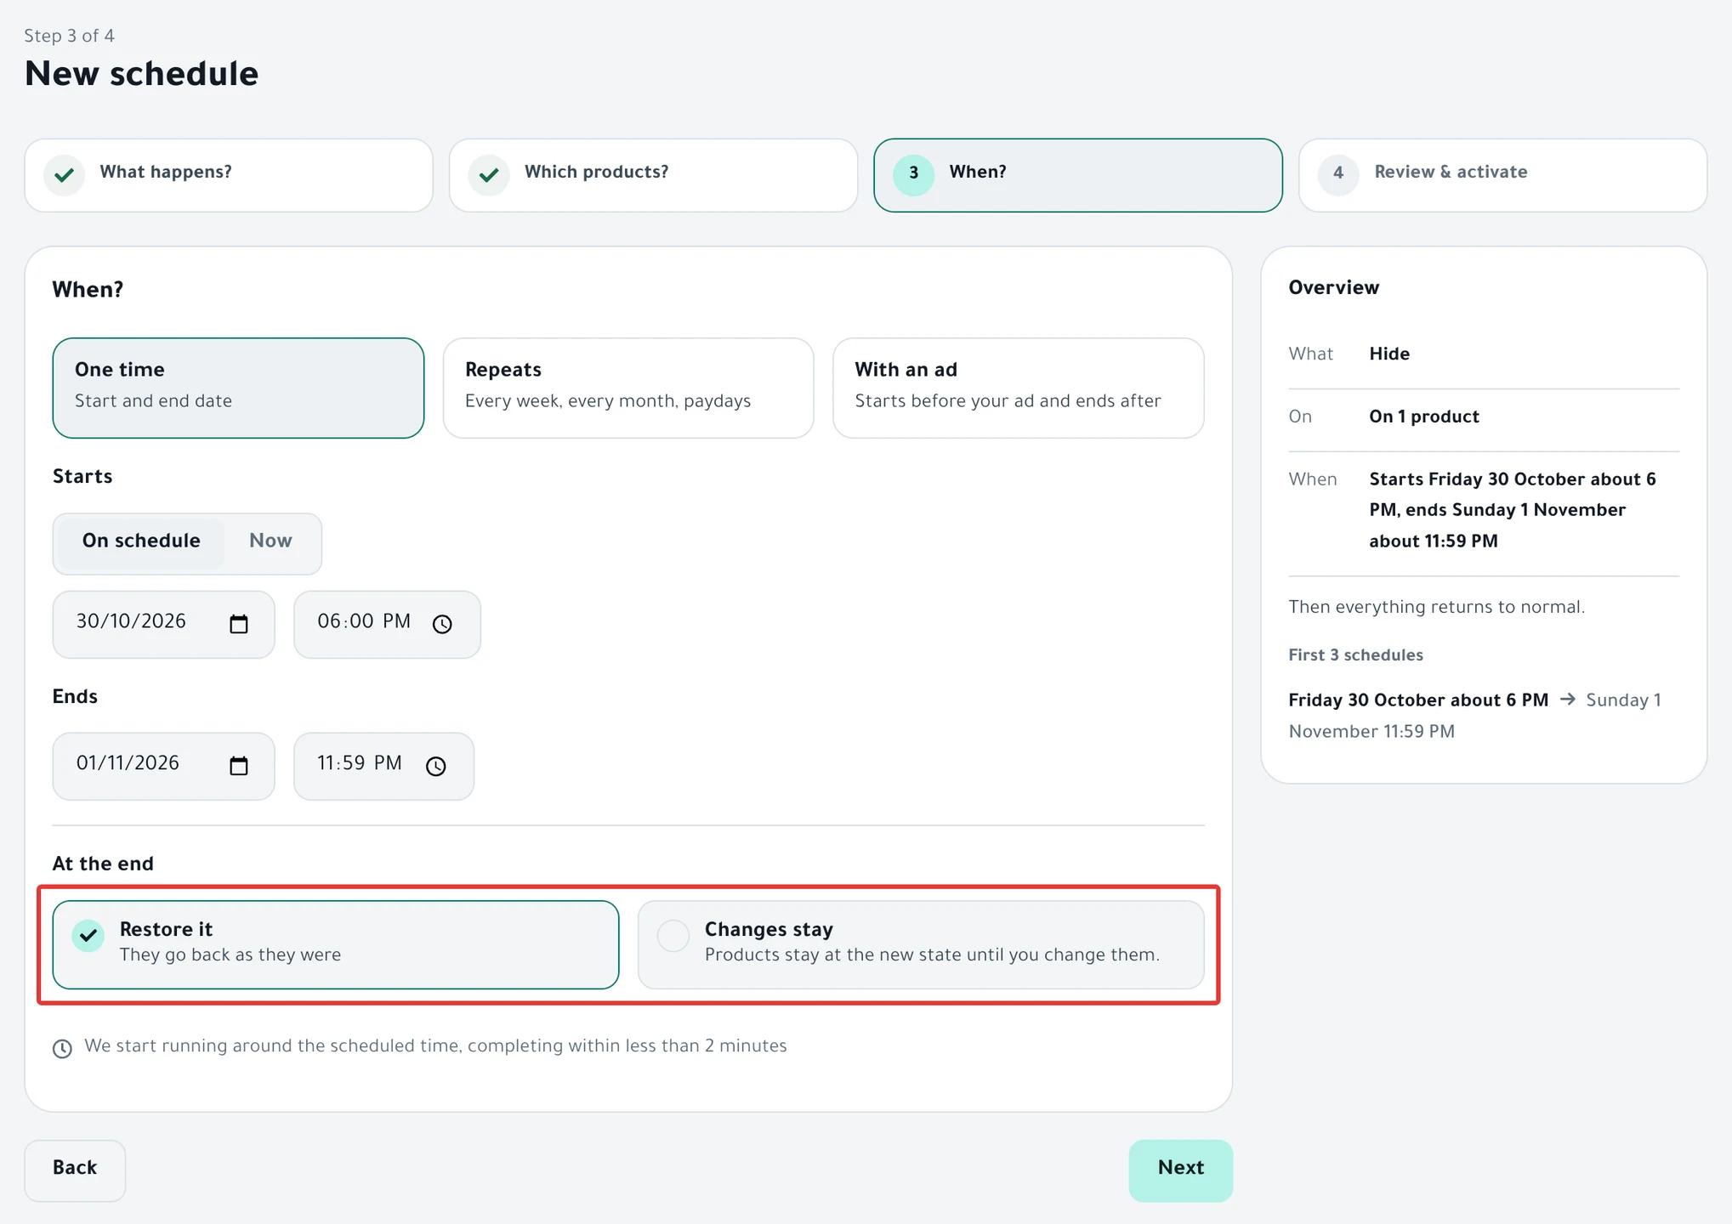Go to the Which products? step

pos(653,175)
